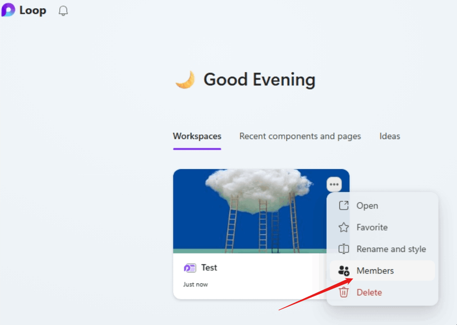
Task: Click the three-dot more options button
Action: coord(334,184)
